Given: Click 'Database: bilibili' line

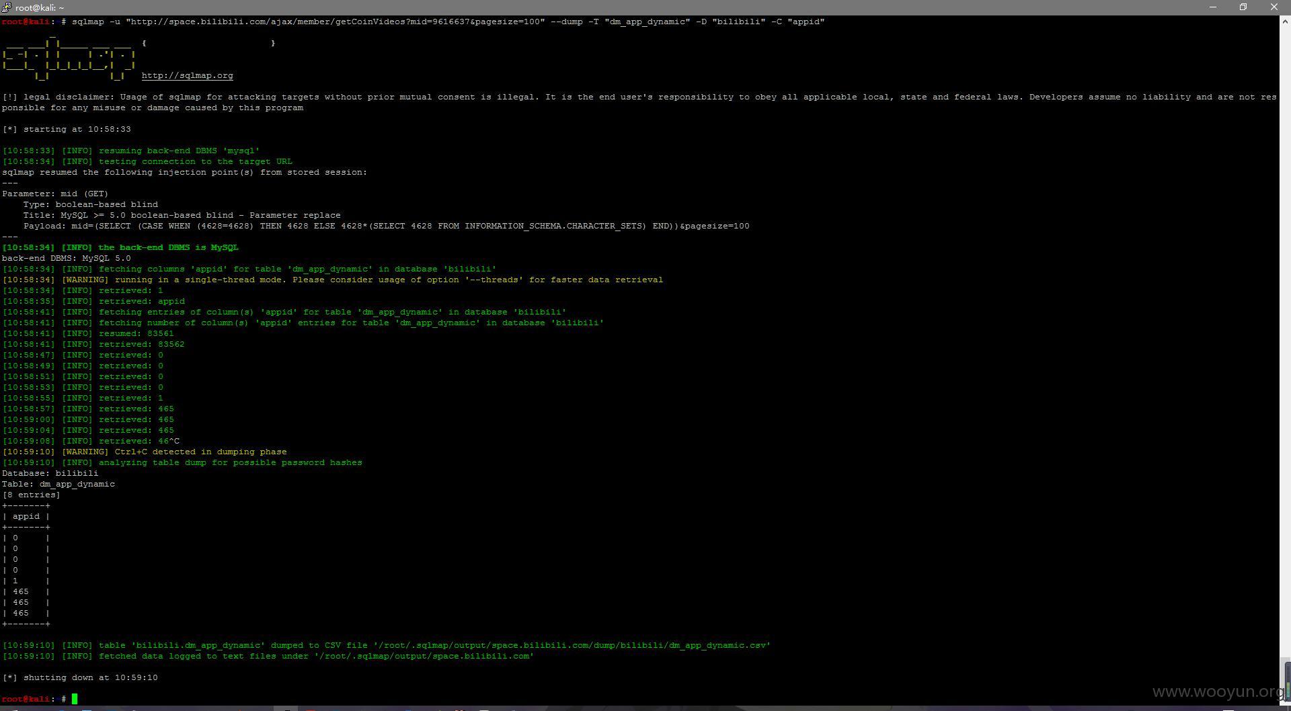Looking at the screenshot, I should point(50,473).
